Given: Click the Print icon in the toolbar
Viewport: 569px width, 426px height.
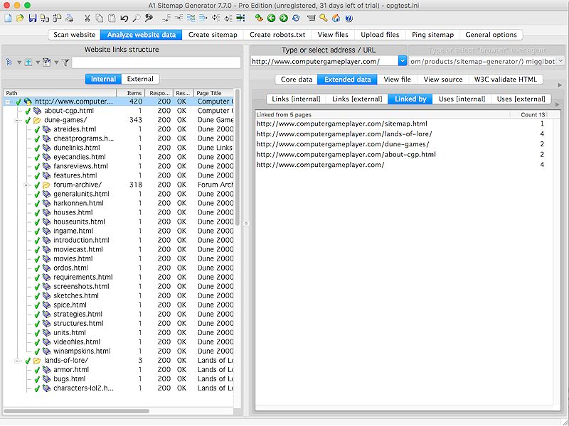Looking at the screenshot, I should point(69,18).
